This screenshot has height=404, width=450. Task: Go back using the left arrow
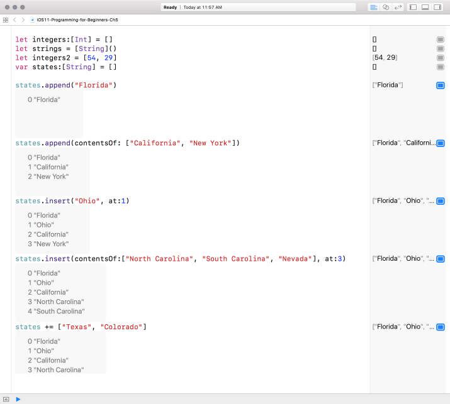[x=14, y=19]
